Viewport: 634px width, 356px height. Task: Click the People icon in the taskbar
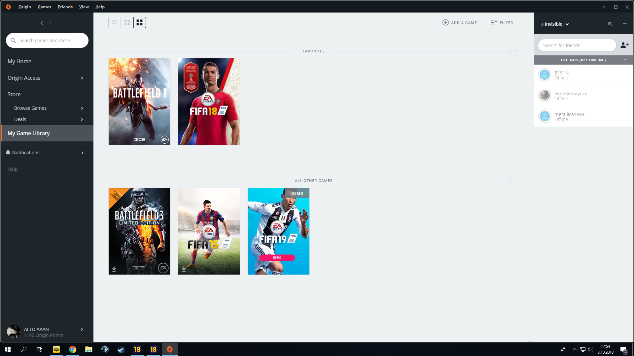563,349
